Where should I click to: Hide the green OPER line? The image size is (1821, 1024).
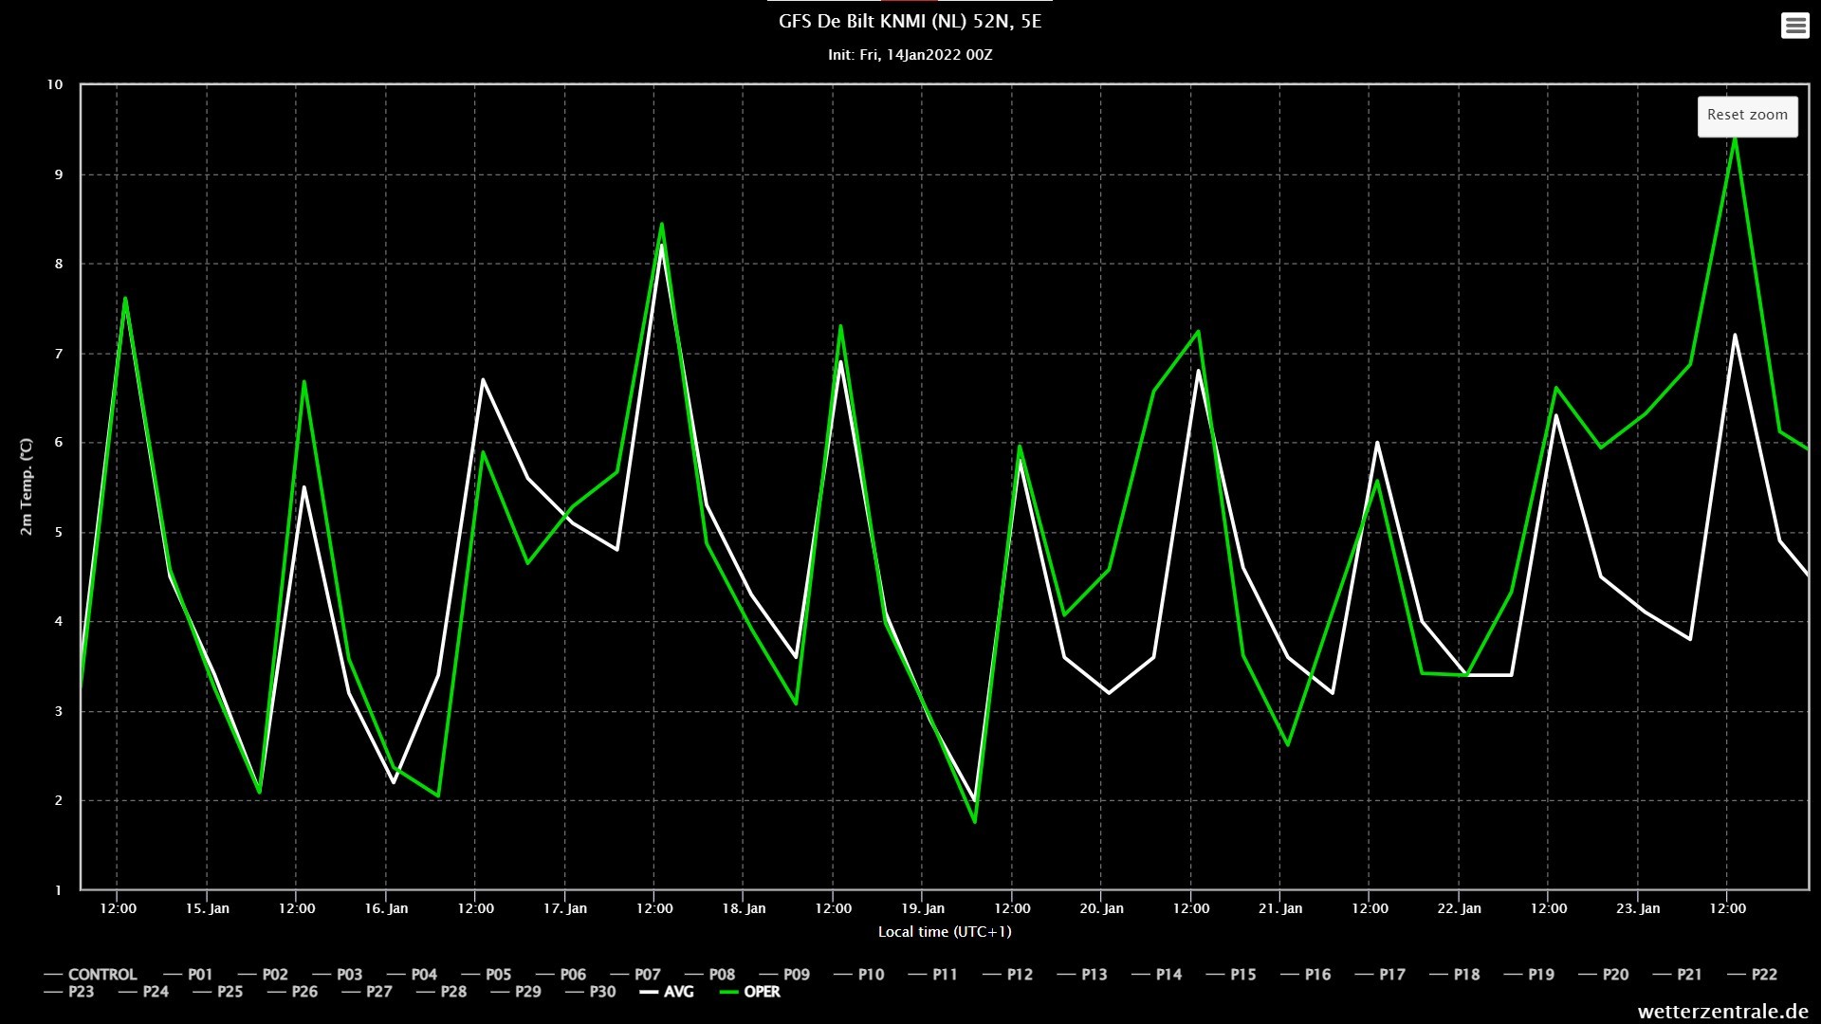pos(762,992)
